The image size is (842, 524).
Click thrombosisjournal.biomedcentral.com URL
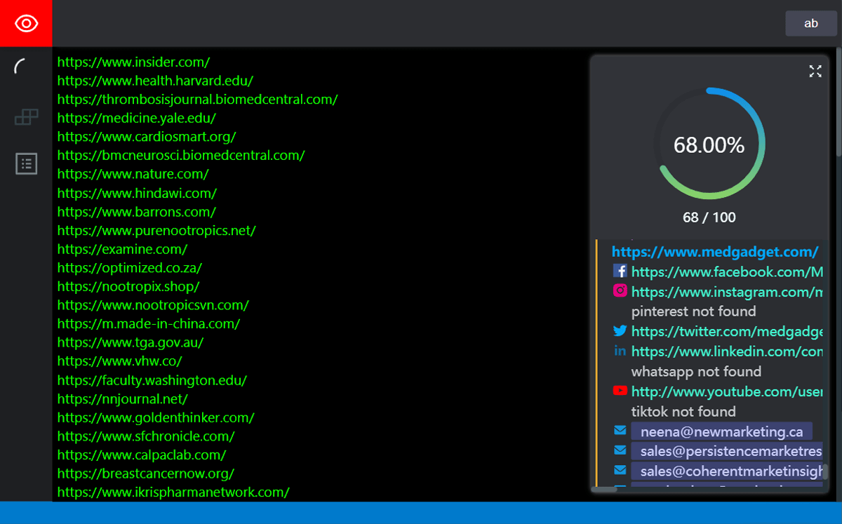(x=197, y=99)
